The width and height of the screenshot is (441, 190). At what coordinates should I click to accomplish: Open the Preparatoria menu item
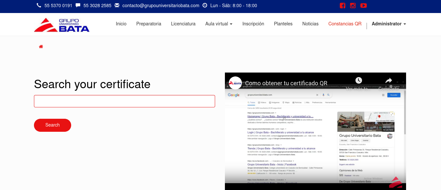[x=149, y=24]
